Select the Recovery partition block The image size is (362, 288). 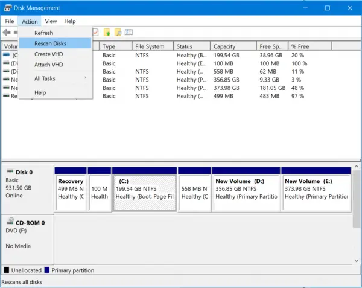pyautogui.click(x=70, y=193)
